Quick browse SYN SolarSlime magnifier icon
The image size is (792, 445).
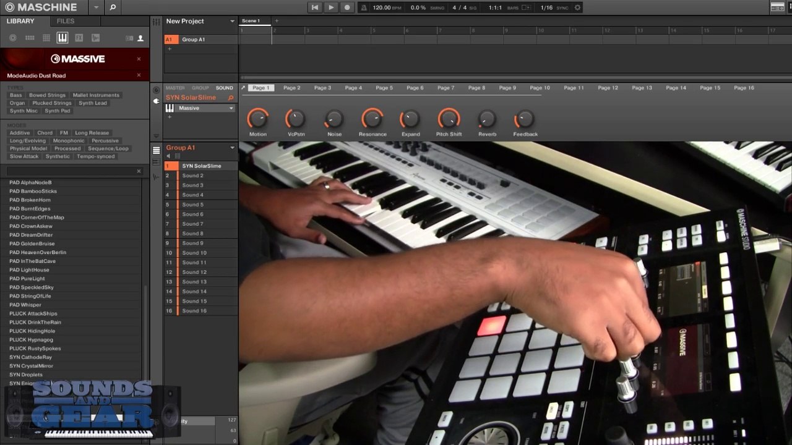pos(231,98)
